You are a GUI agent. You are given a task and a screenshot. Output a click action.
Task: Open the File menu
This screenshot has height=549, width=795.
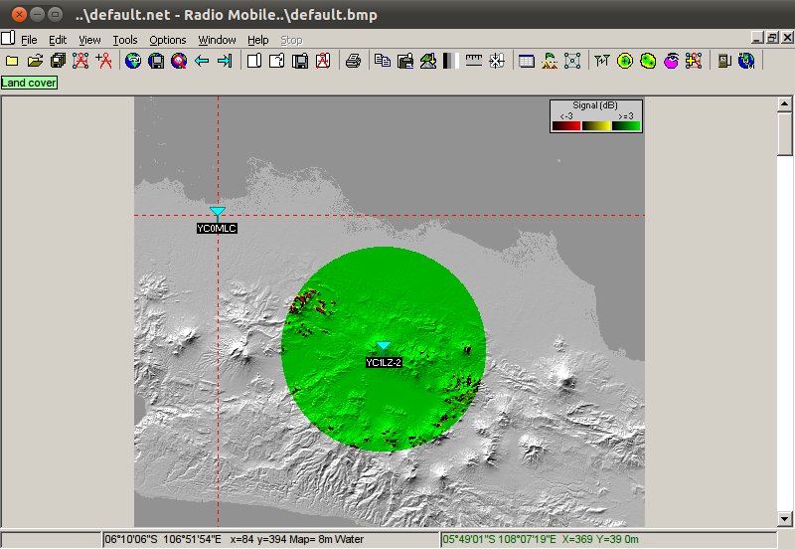[29, 40]
